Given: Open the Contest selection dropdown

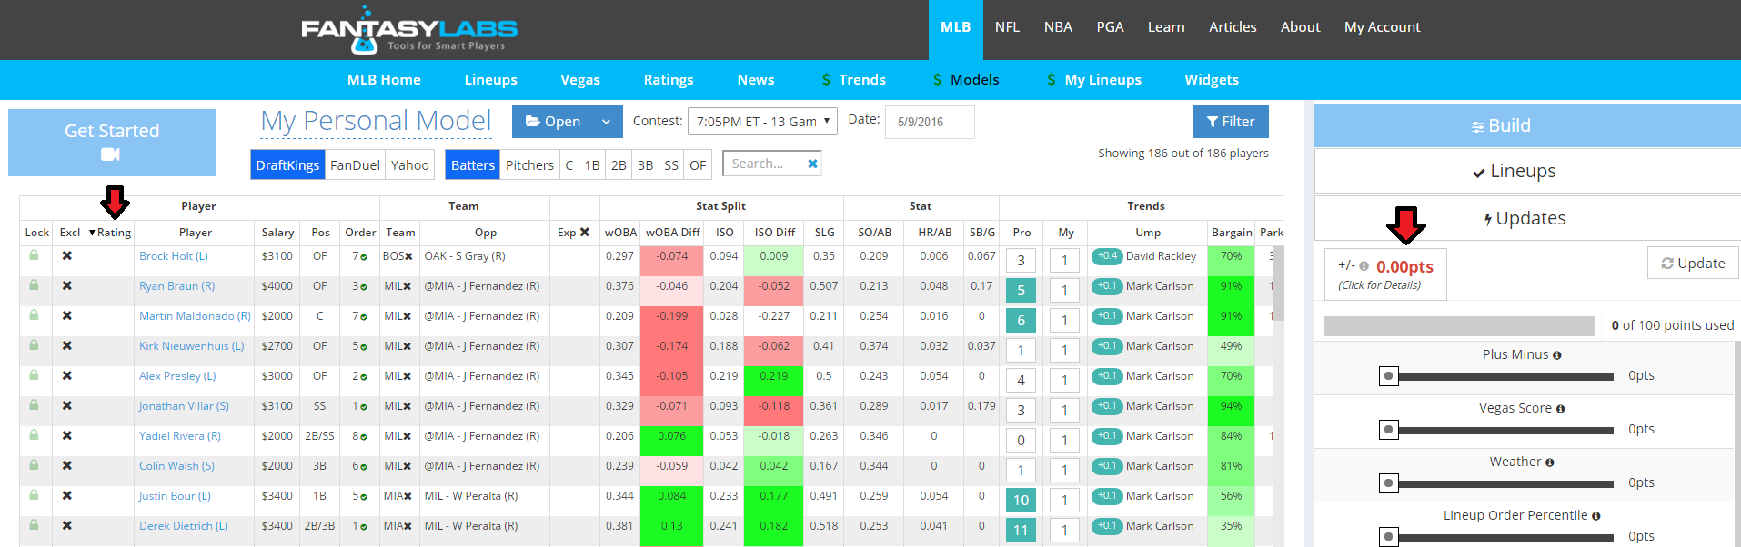Looking at the screenshot, I should tap(763, 122).
